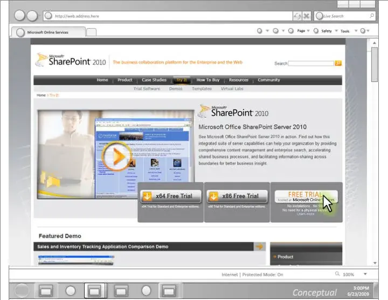Open the second taskbar round icon
The image size is (388, 300).
point(71,290)
